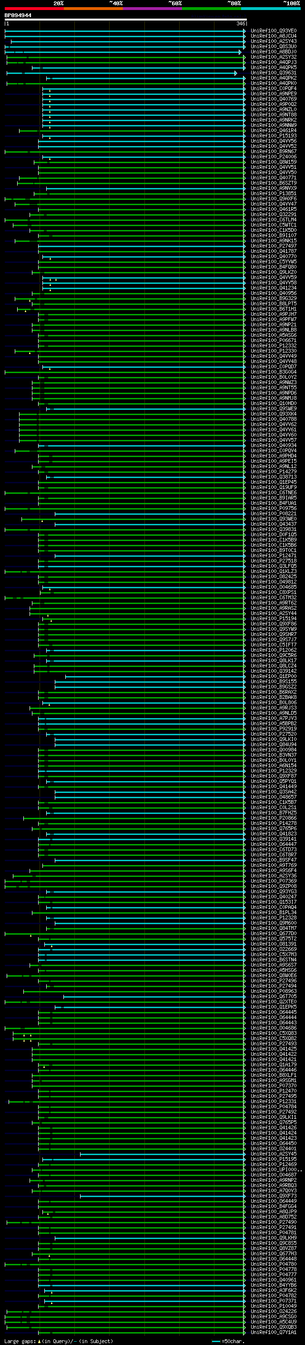Screen dimensions: 305x1345
Task: Click label UniRef100_A7PJV3
Action: (x=274, y=719)
